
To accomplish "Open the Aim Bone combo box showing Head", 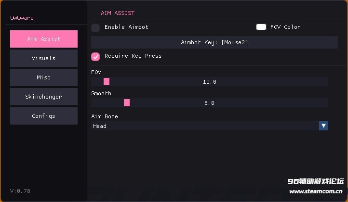I will coord(205,126).
